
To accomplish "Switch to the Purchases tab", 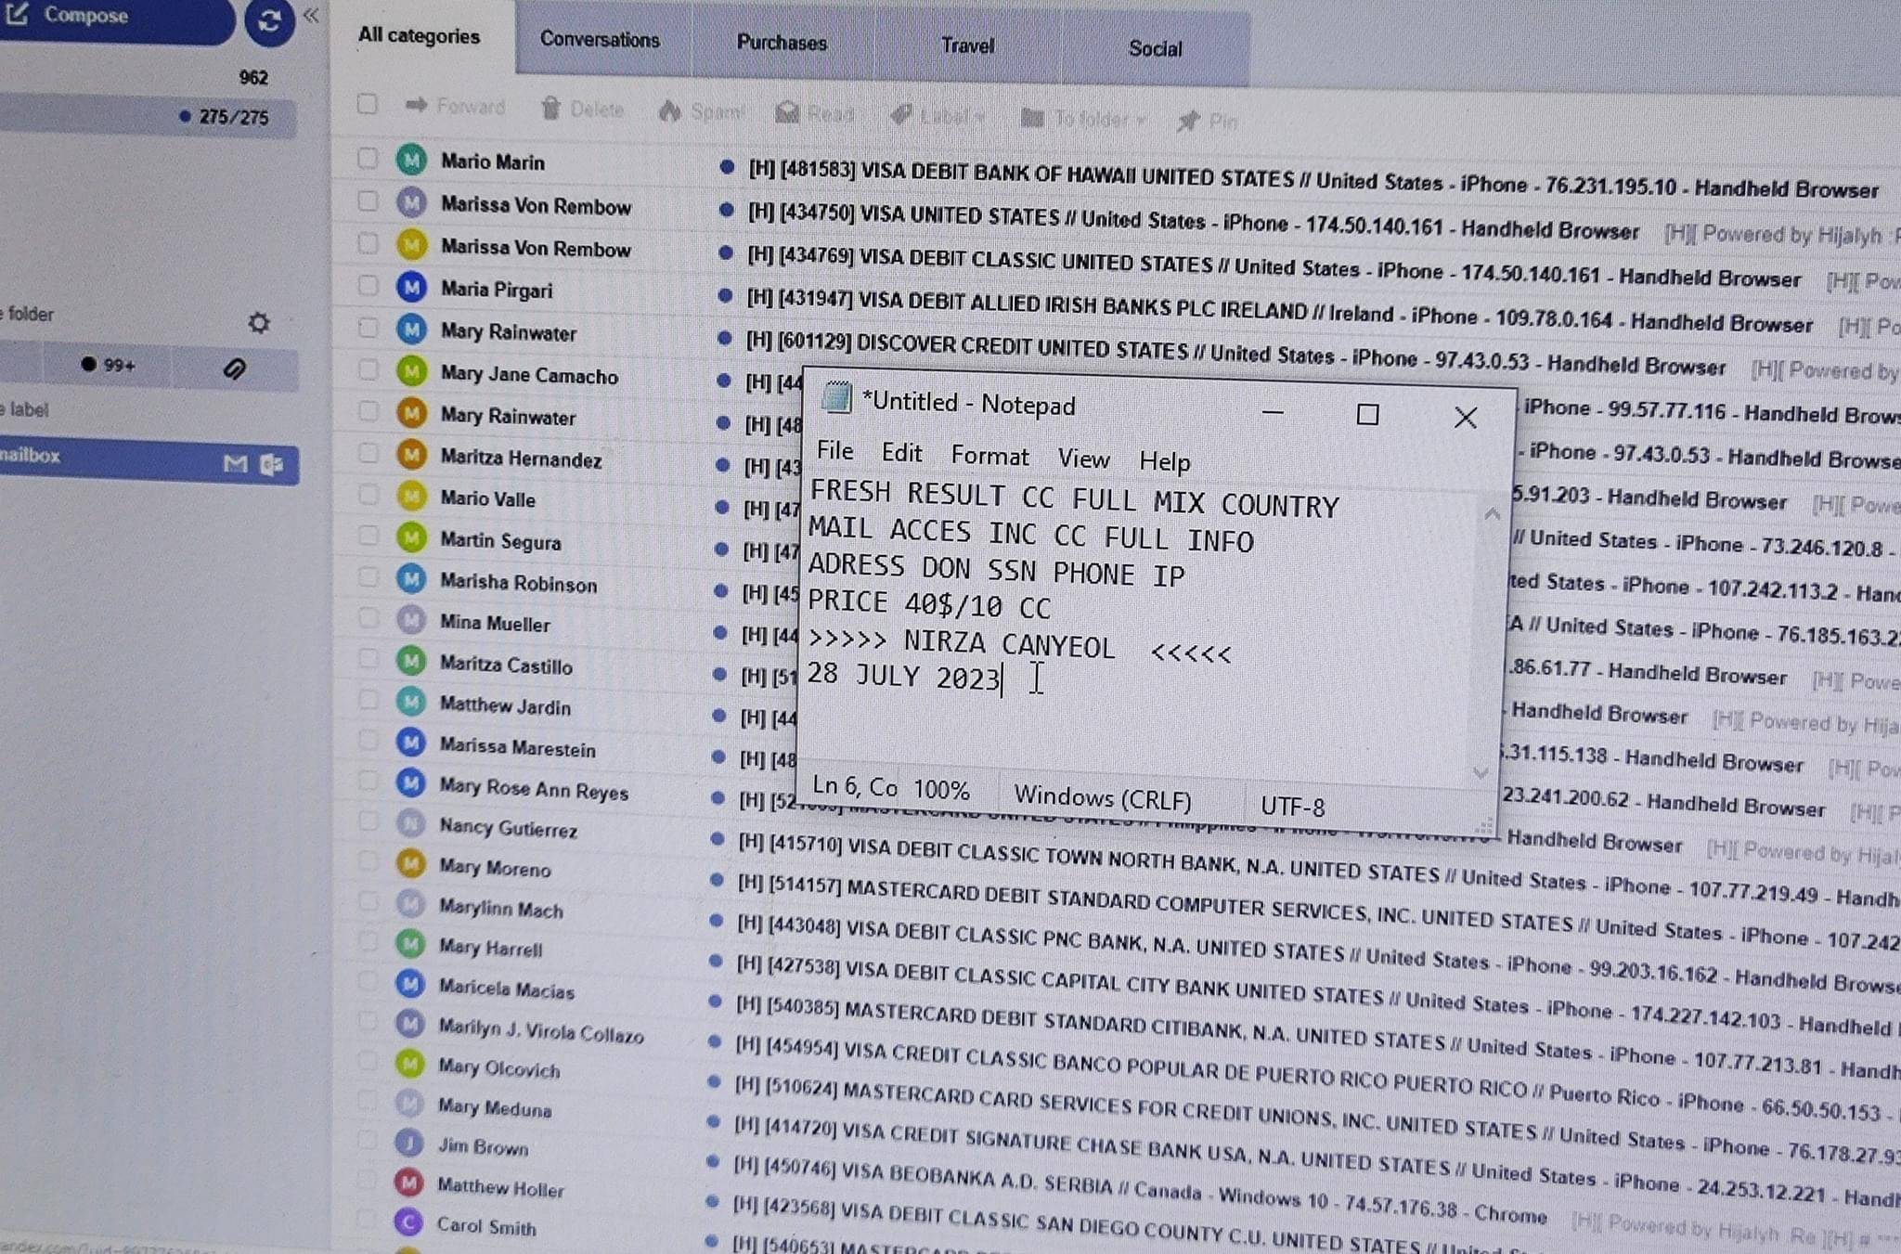I will click(x=782, y=43).
